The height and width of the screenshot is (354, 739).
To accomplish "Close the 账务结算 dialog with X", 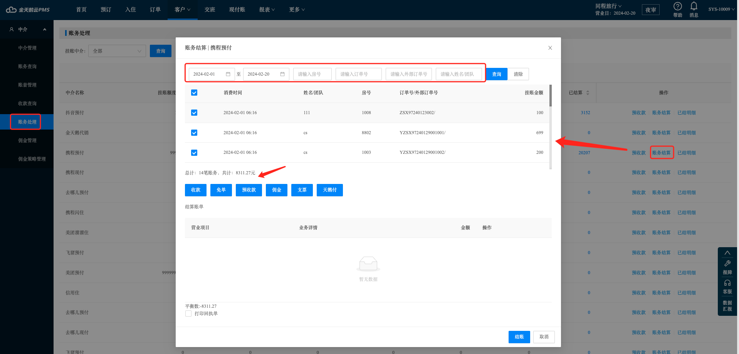I will click(x=550, y=48).
